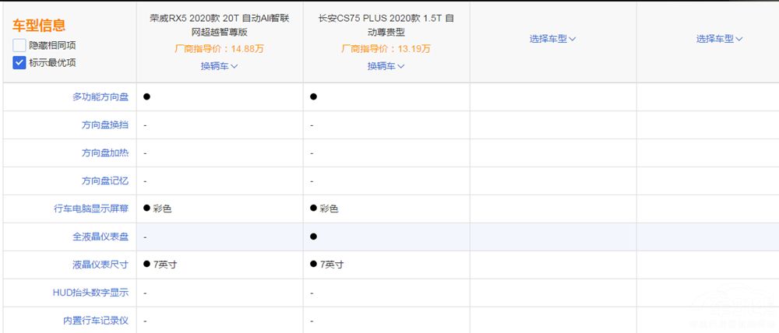Select the 方向盘换挡 row label
The width and height of the screenshot is (779, 333).
[x=105, y=124]
